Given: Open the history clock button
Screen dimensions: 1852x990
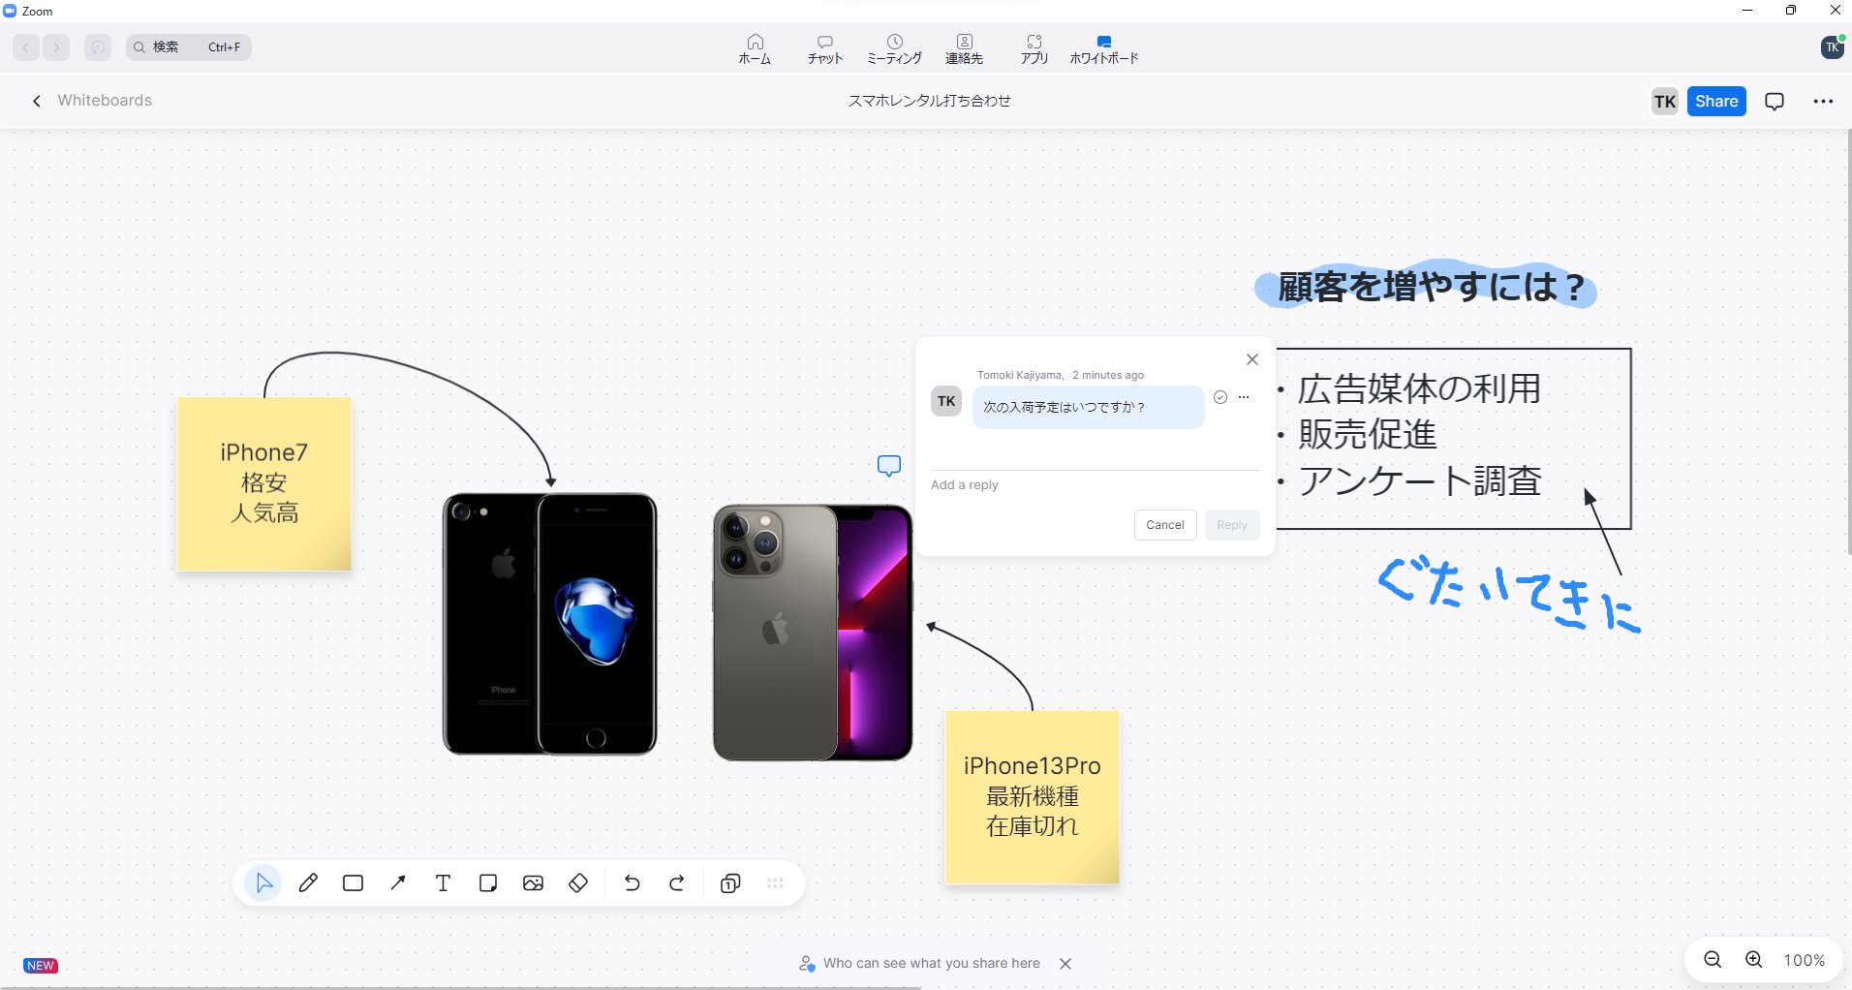Looking at the screenshot, I should click(98, 47).
